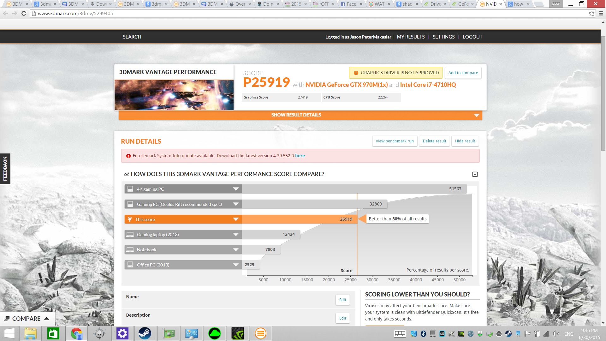Open the Chrome hamburger menu
606x341 pixels.
click(x=601, y=13)
